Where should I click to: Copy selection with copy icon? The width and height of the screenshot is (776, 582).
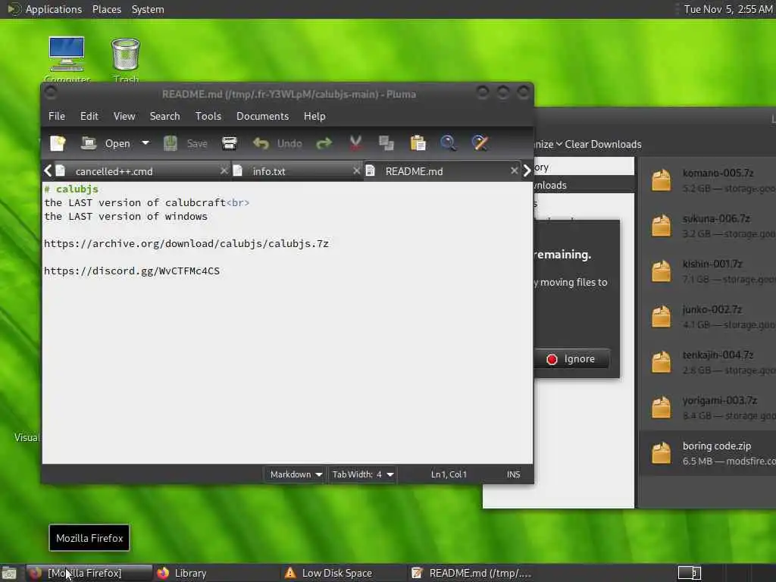point(386,143)
